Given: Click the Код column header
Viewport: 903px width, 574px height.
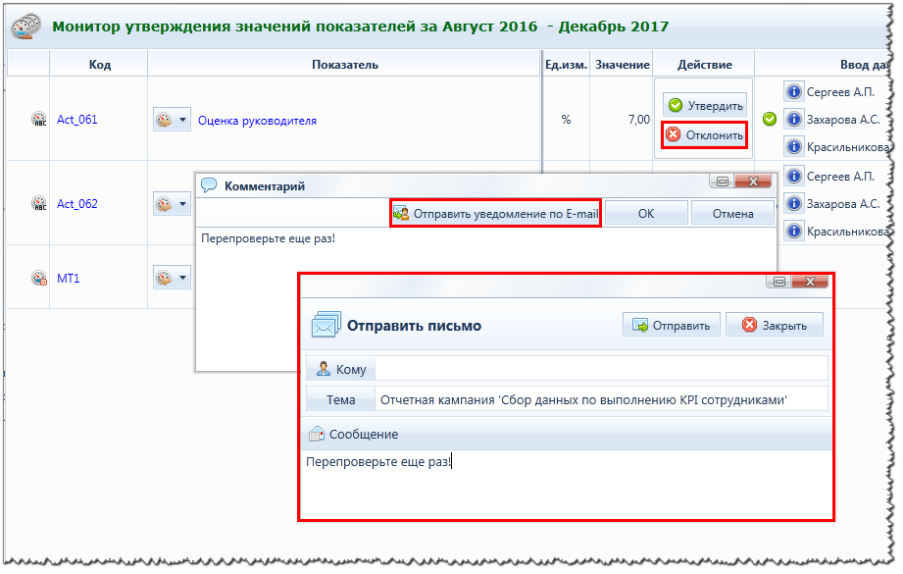Looking at the screenshot, I should [99, 65].
